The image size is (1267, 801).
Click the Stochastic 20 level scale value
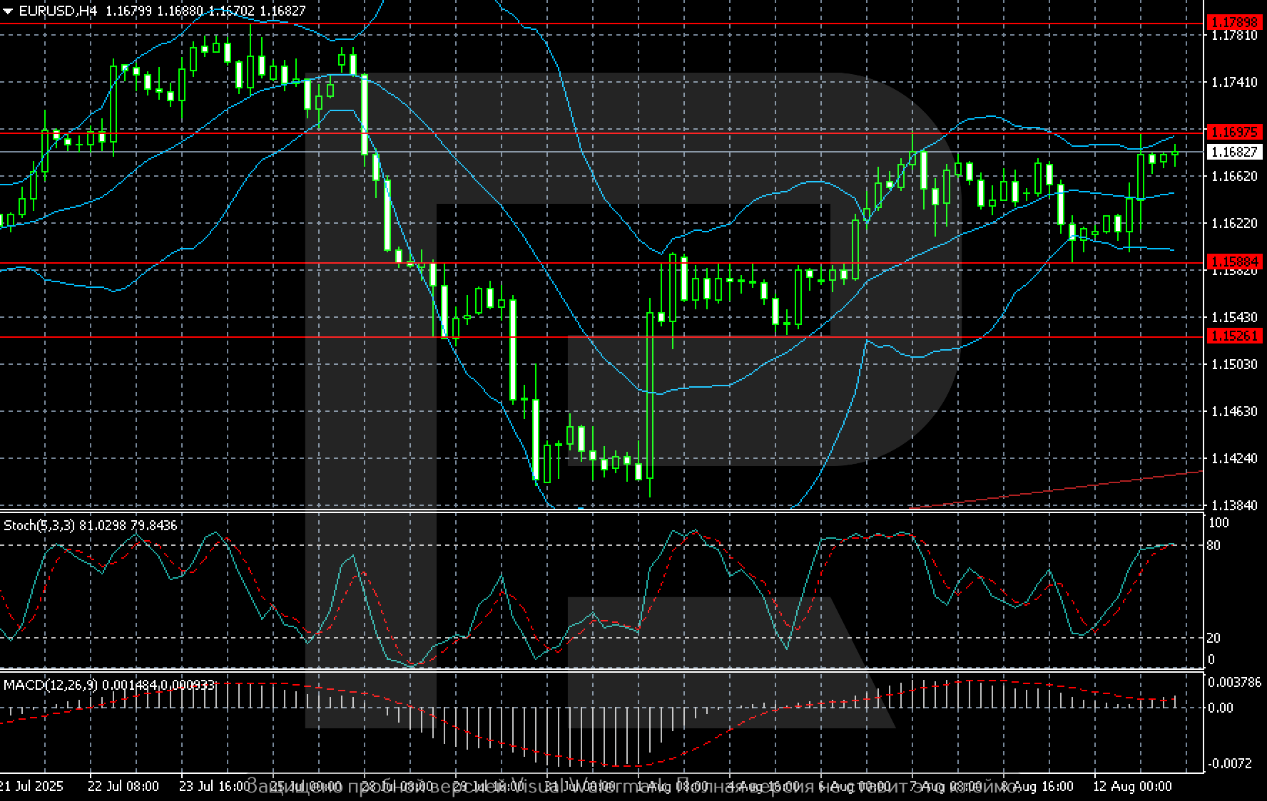click(x=1213, y=638)
